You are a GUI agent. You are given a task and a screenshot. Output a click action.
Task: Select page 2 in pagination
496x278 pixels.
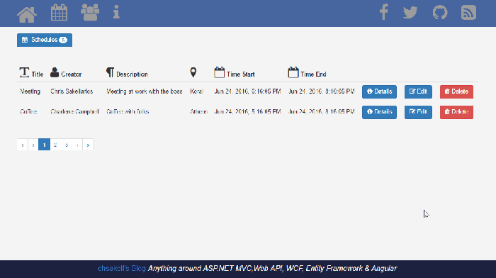coord(55,145)
